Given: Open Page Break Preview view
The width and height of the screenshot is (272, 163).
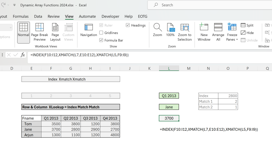Looking at the screenshot, I should 40,32.
